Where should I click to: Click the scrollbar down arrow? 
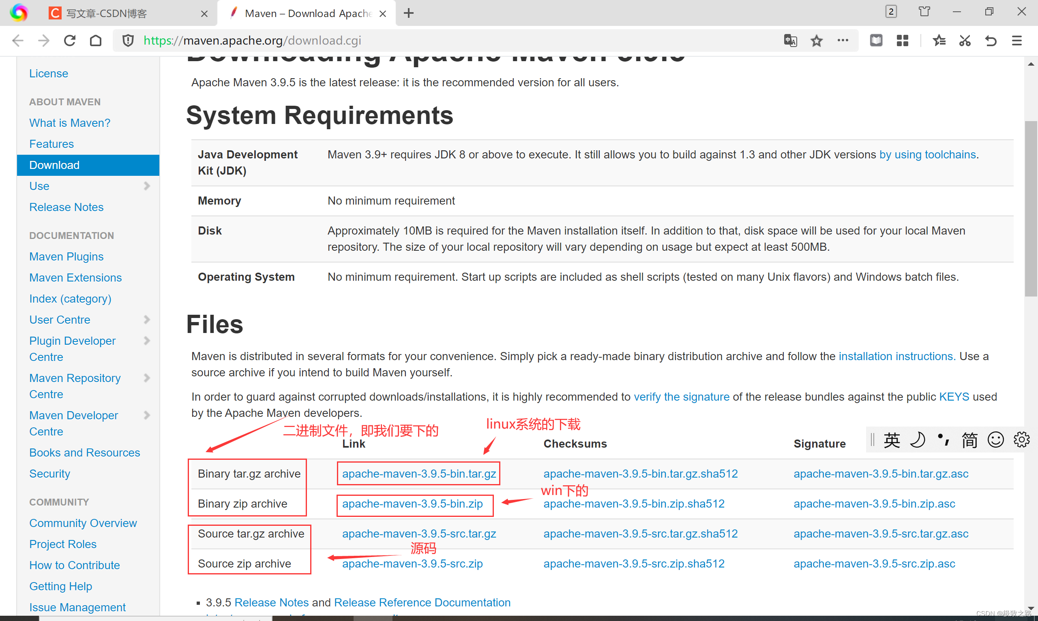point(1031,608)
